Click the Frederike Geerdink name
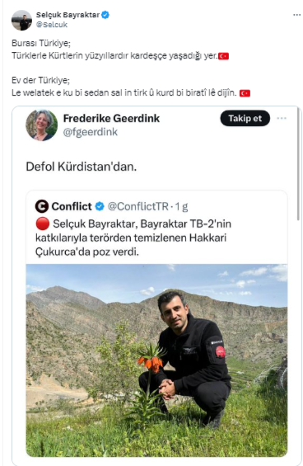 tap(111, 118)
